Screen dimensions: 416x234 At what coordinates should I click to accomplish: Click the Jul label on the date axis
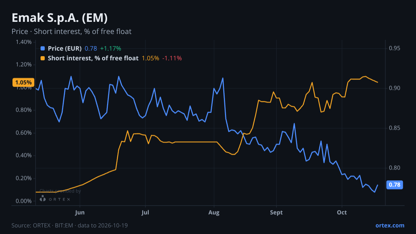point(146,212)
